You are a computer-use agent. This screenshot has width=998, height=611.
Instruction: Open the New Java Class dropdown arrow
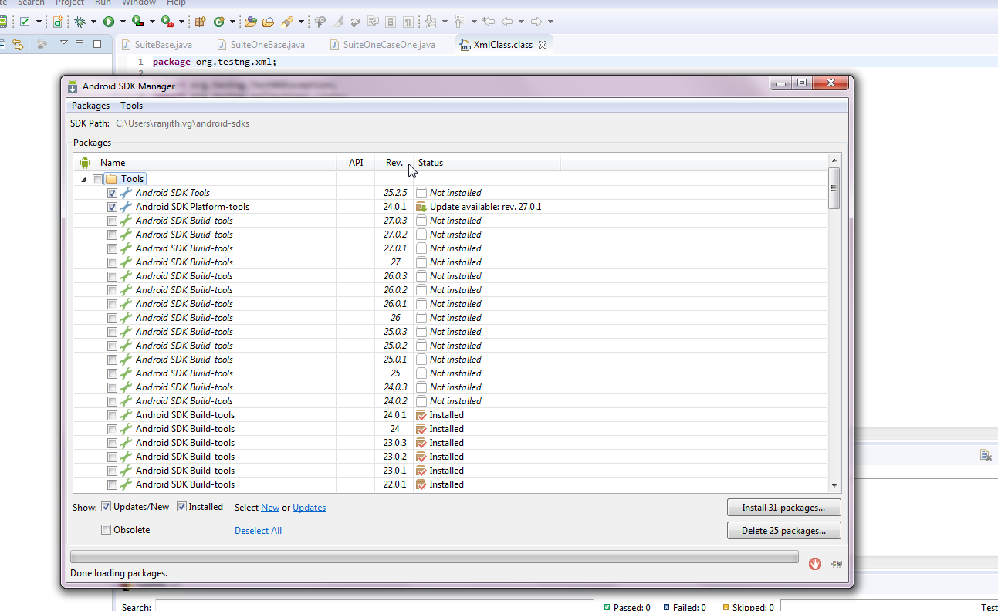[232, 22]
